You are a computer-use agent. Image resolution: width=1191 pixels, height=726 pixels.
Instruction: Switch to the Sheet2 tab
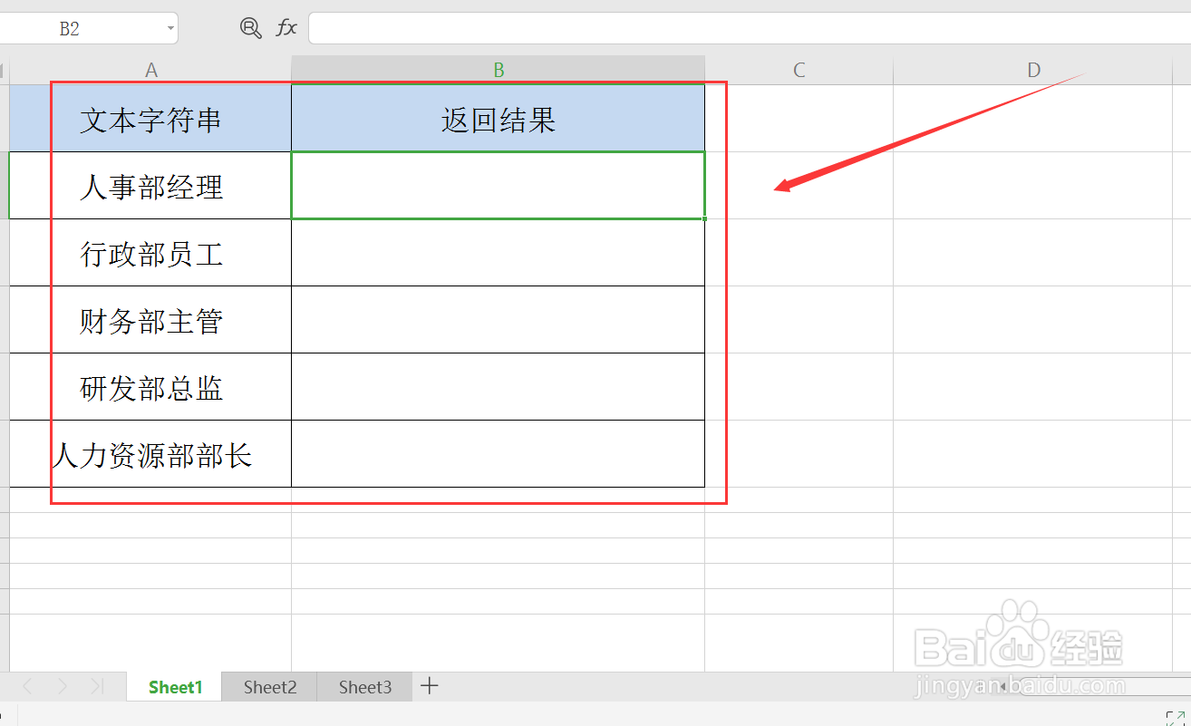(268, 687)
